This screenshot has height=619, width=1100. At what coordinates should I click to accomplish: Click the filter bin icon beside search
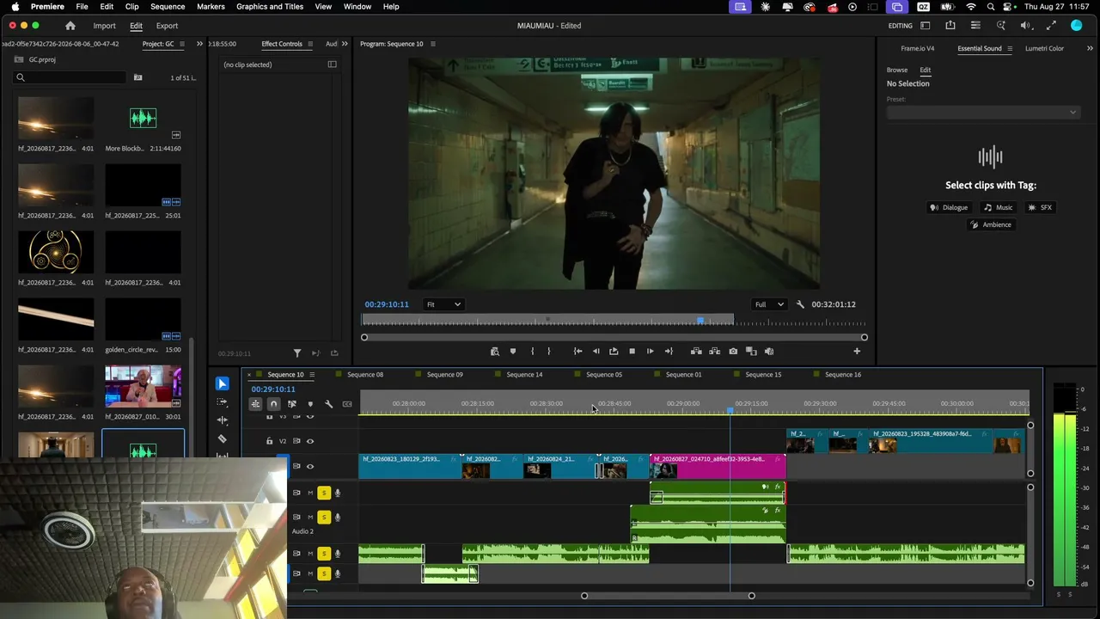pyautogui.click(x=137, y=77)
